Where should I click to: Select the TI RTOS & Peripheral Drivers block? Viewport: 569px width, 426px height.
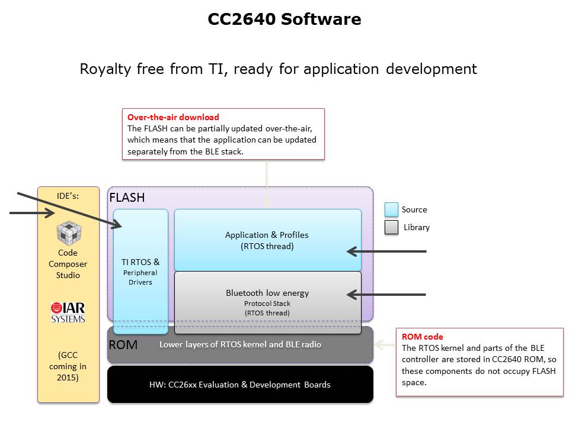click(140, 272)
